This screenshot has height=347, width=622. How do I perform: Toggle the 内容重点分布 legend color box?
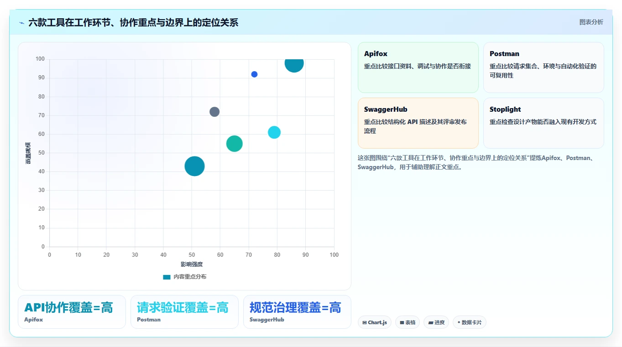point(167,277)
